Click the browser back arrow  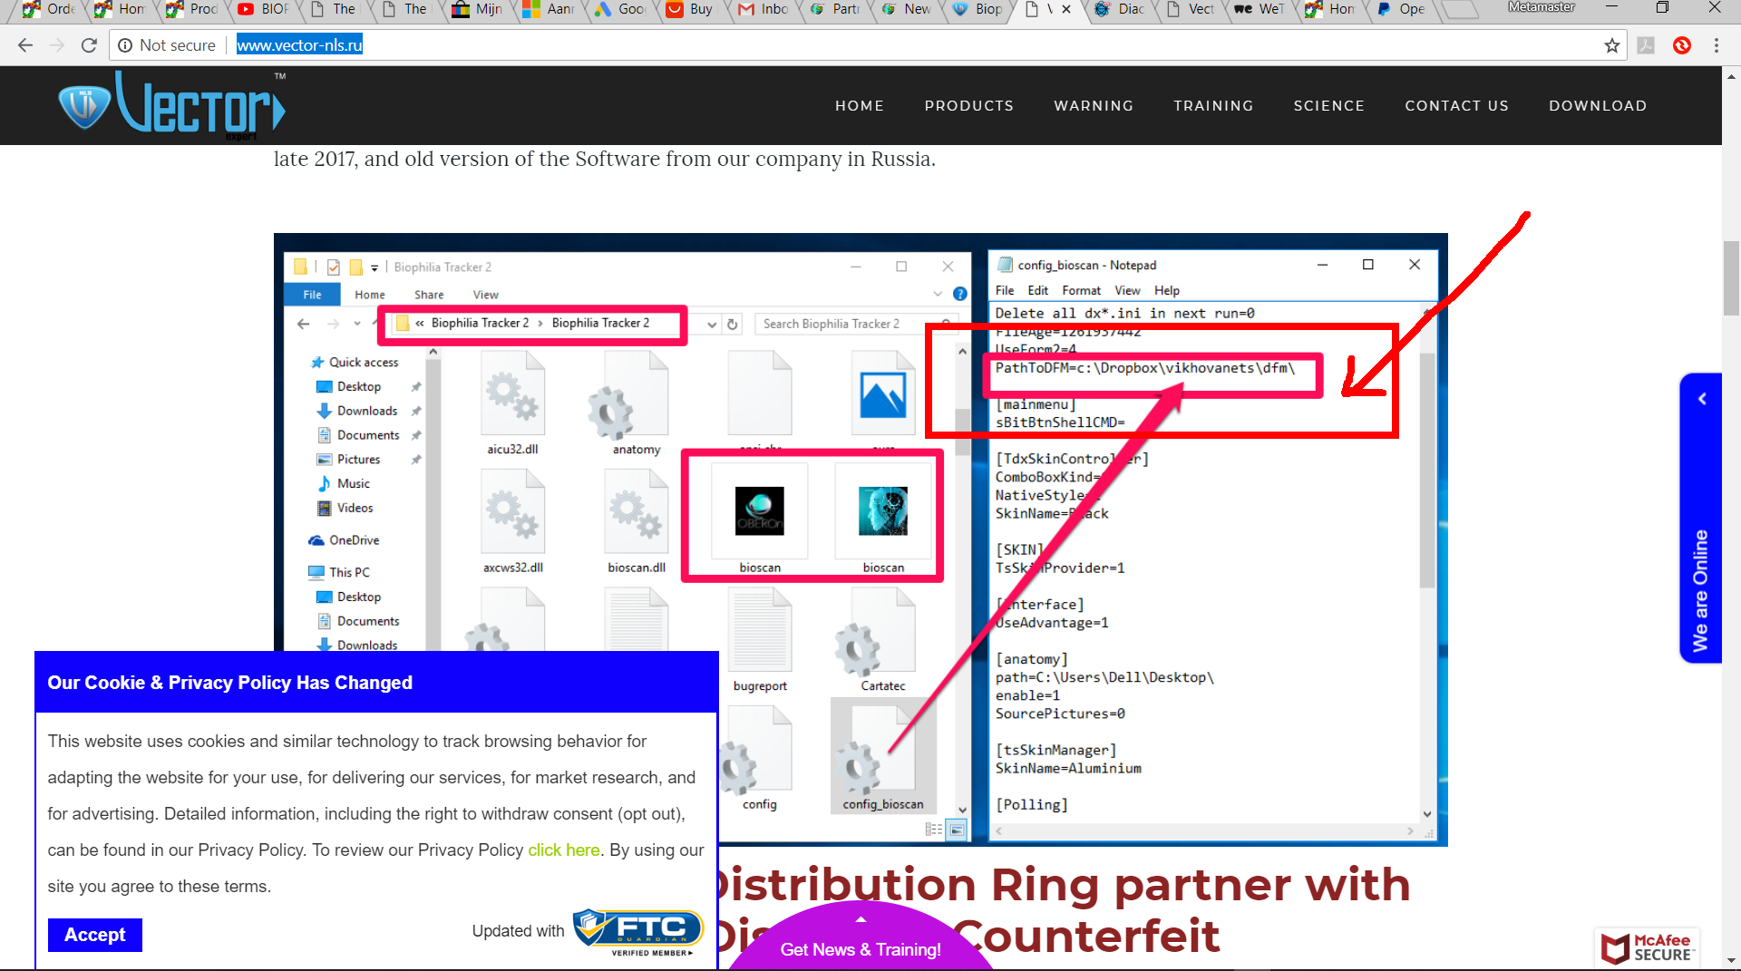(25, 45)
